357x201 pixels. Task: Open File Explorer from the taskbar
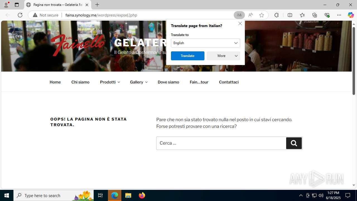[128, 195]
